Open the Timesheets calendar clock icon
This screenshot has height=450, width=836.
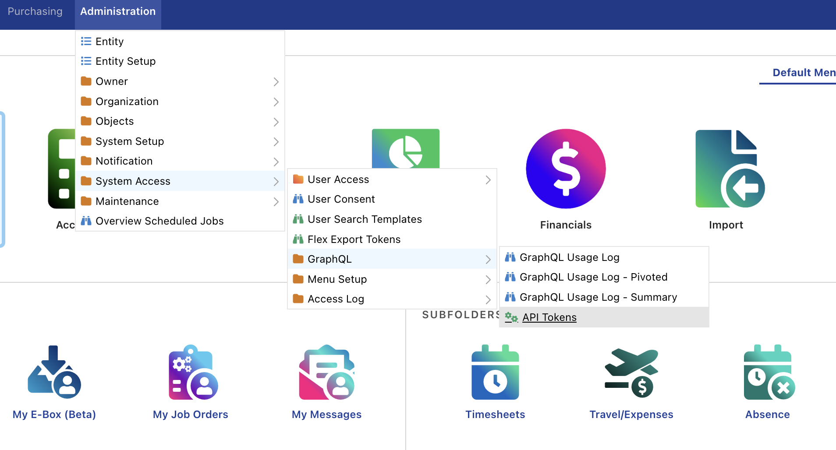[495, 372]
